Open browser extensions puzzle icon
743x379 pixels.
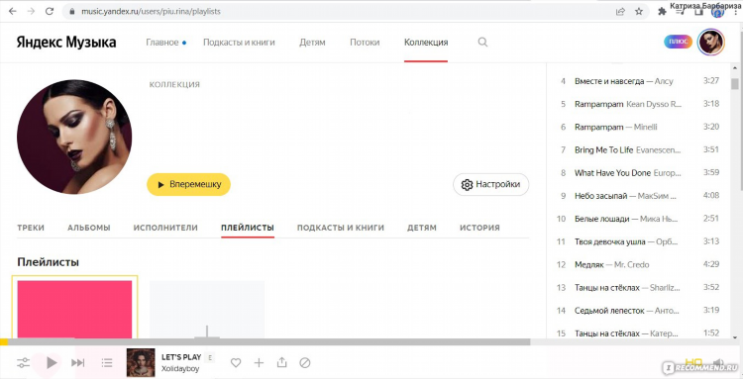click(662, 12)
